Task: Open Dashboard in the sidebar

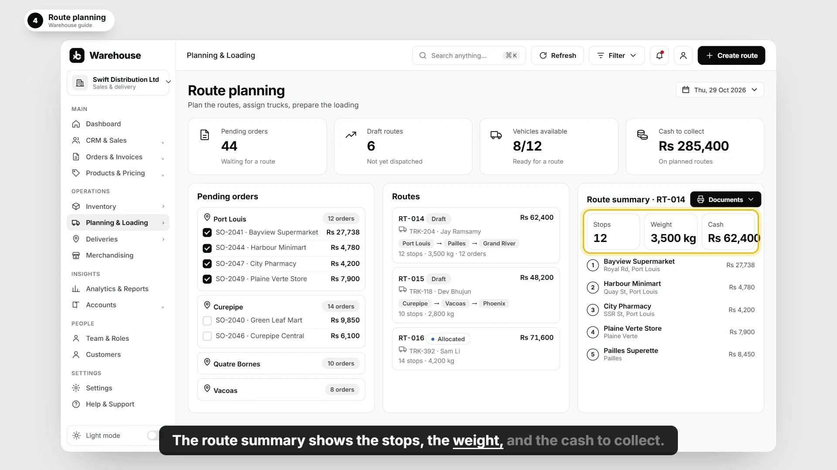Action: (x=118, y=124)
